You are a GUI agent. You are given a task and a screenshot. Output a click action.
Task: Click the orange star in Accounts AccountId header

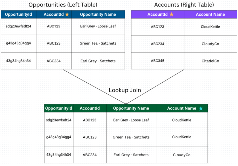172,14
